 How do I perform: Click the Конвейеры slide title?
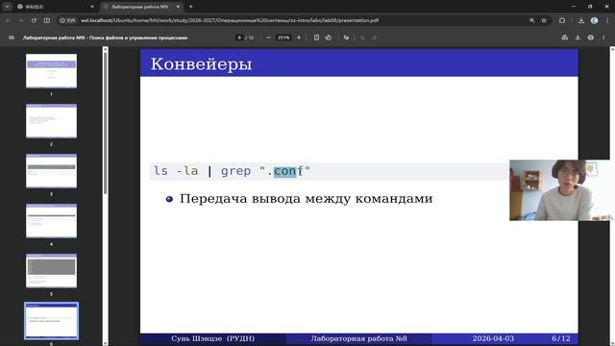(201, 64)
